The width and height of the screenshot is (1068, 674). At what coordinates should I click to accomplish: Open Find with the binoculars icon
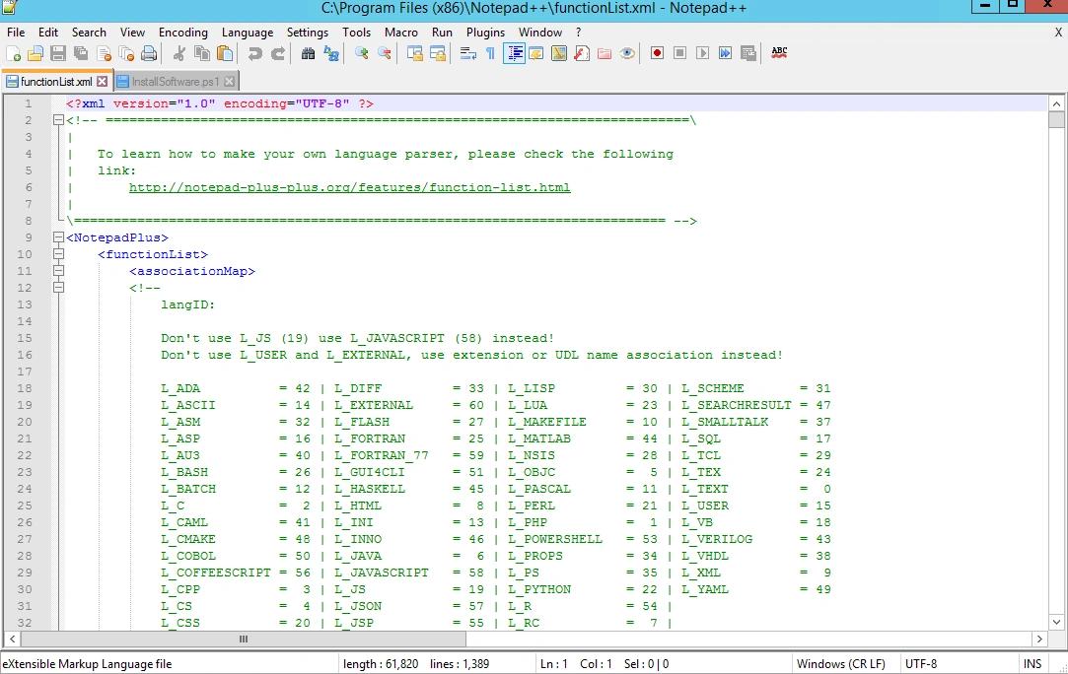308,54
